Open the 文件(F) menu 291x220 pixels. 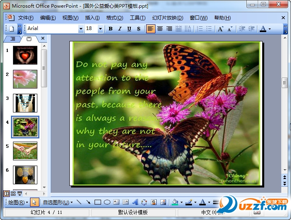click(x=26, y=18)
